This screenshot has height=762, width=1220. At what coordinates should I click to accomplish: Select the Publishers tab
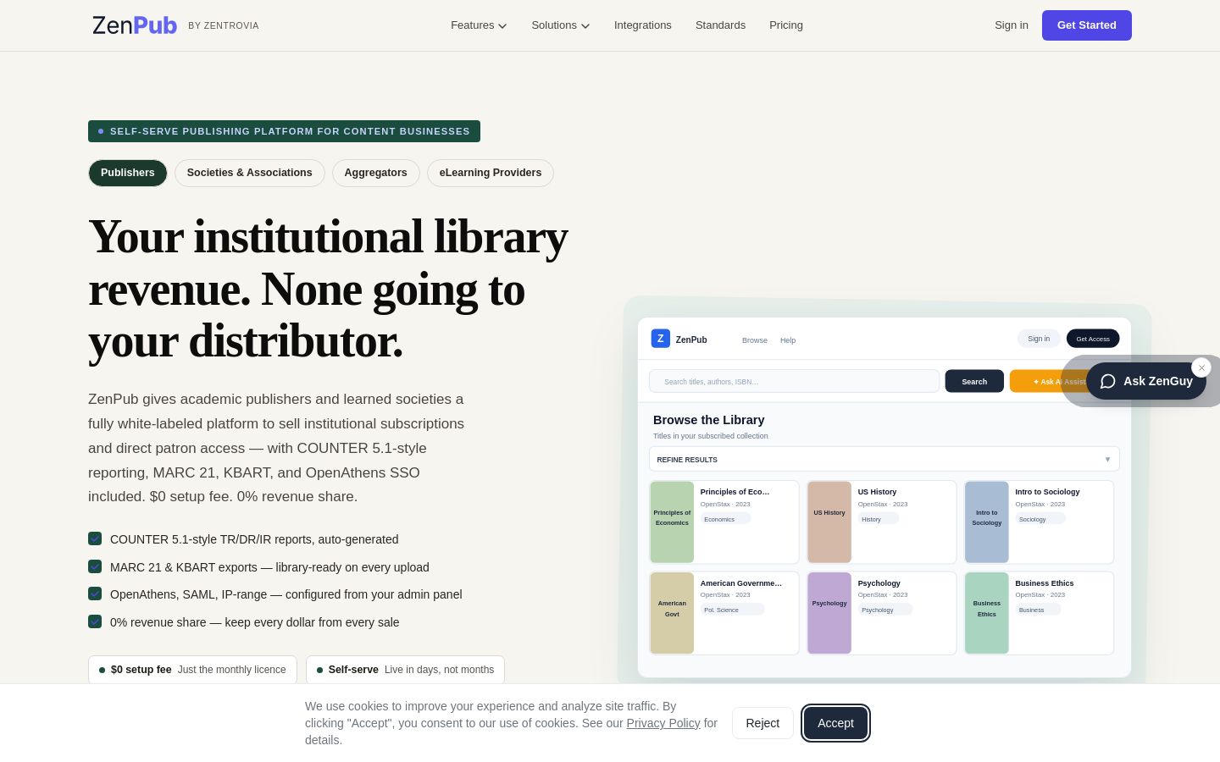[x=128, y=173]
